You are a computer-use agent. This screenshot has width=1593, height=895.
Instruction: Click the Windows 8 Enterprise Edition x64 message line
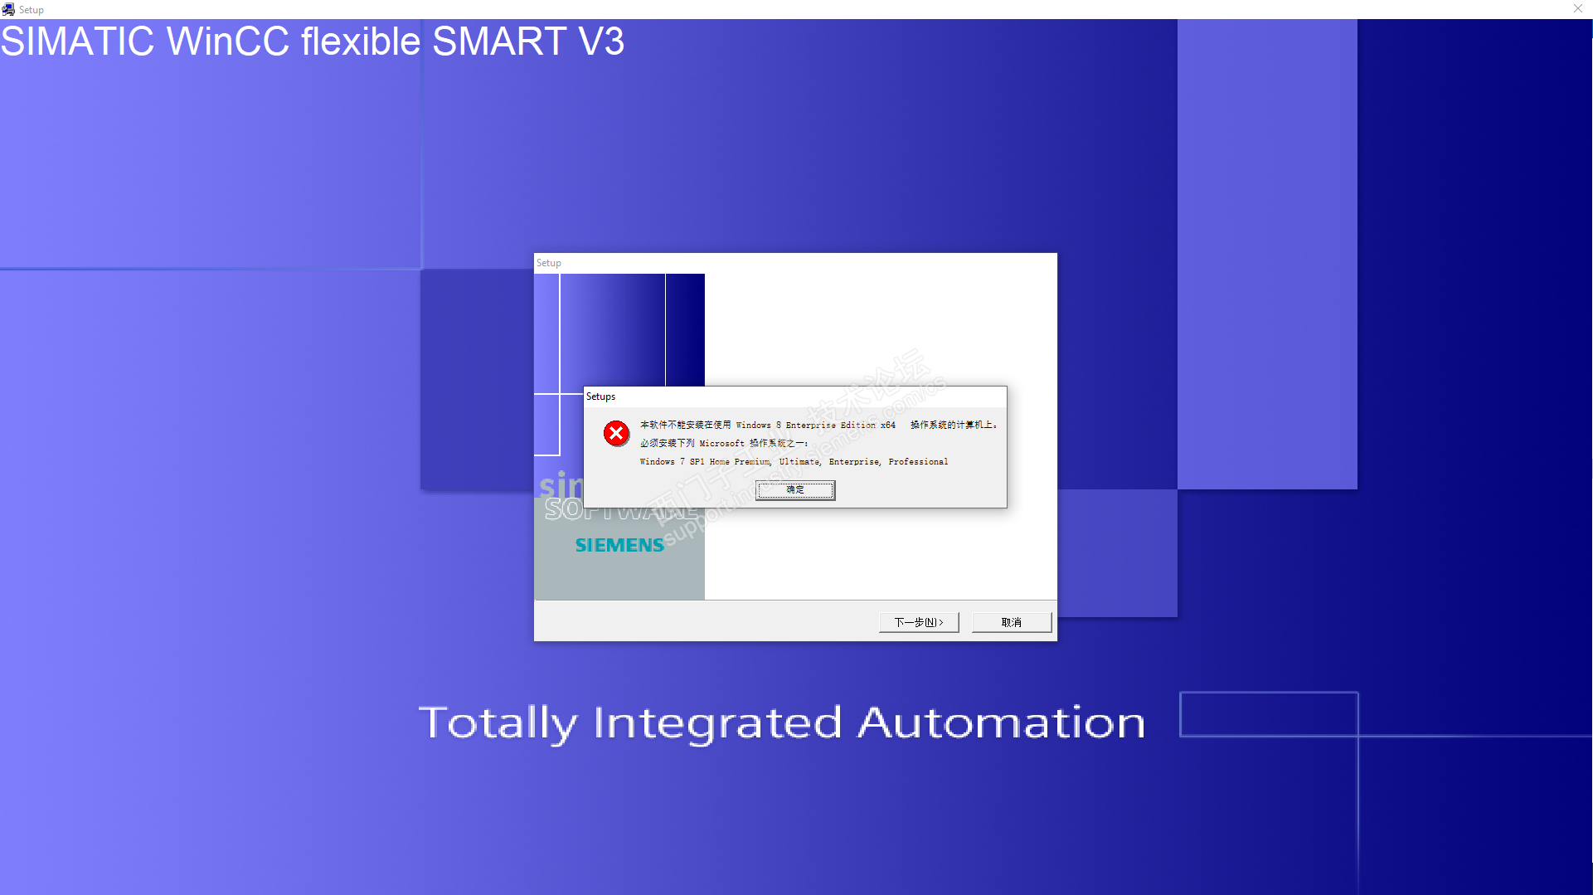pyautogui.click(x=818, y=425)
